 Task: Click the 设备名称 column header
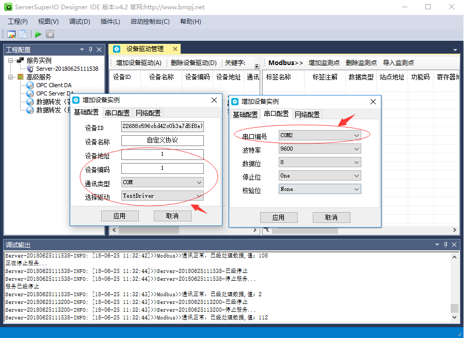coord(161,77)
